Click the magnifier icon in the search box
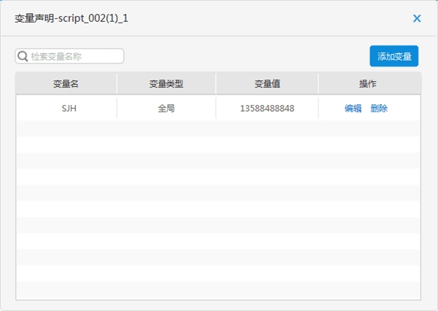 coord(23,56)
